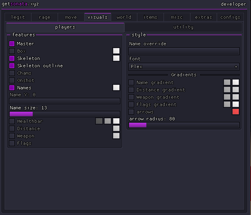The width and height of the screenshot is (251, 215).
Task: Select the move tab
Action: (x=71, y=17)
